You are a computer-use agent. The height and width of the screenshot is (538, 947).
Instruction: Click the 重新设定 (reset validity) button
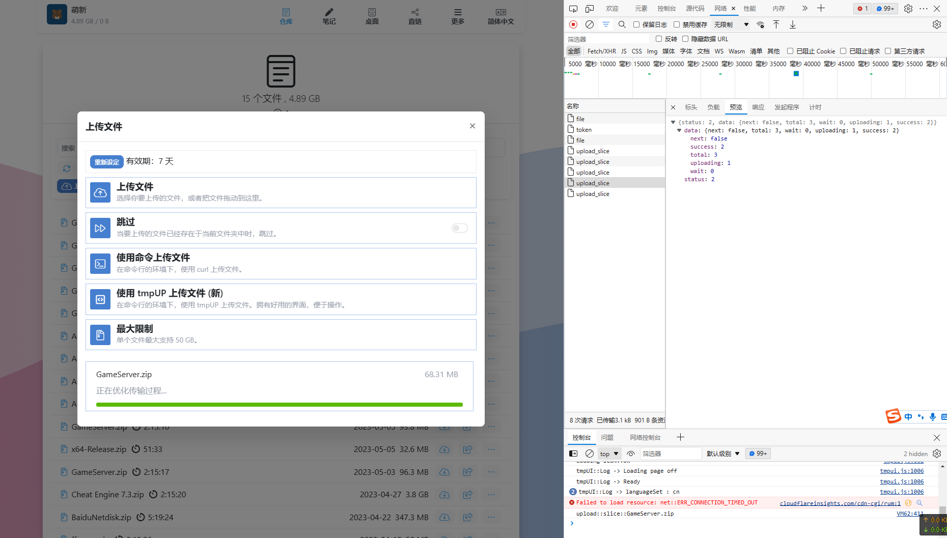pos(107,162)
